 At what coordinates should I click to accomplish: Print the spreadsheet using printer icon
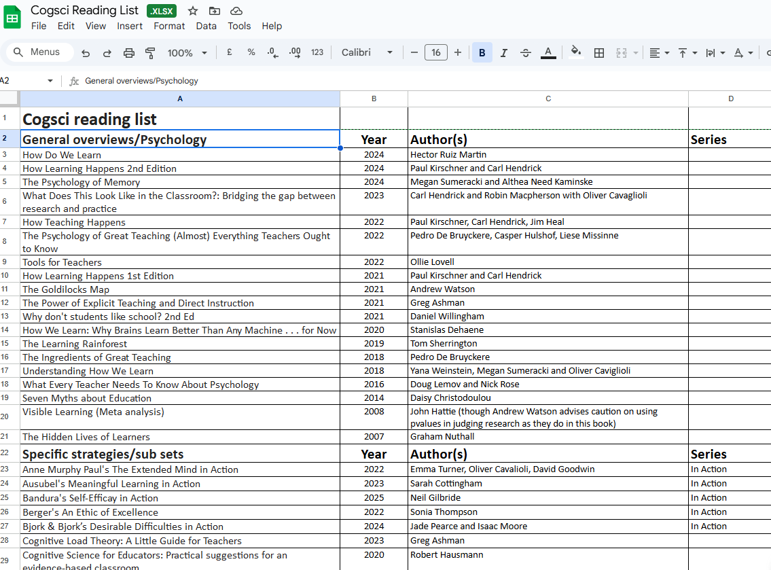[129, 52]
